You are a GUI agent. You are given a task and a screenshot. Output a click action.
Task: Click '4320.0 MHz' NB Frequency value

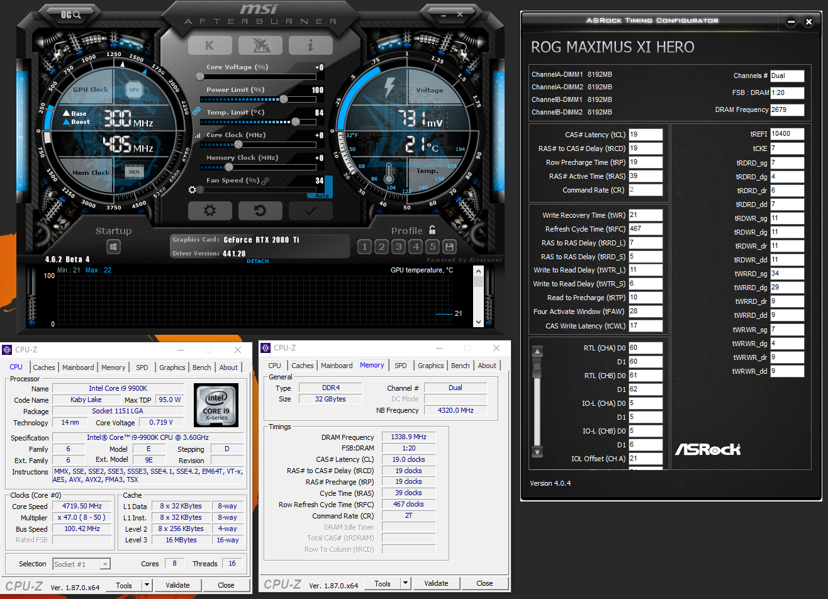pos(456,410)
